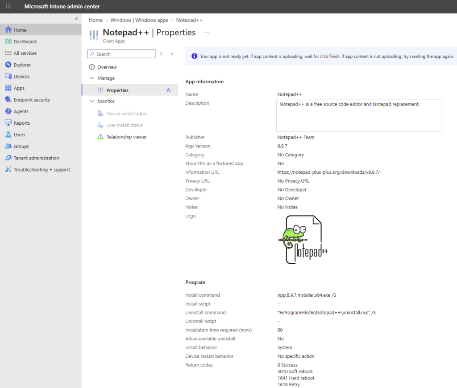Click the '0 Success' return code
457x388 pixels.
pos(287,365)
